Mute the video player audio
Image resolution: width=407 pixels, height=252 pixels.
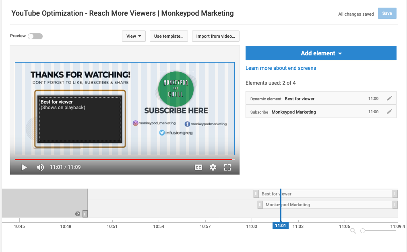(x=40, y=167)
